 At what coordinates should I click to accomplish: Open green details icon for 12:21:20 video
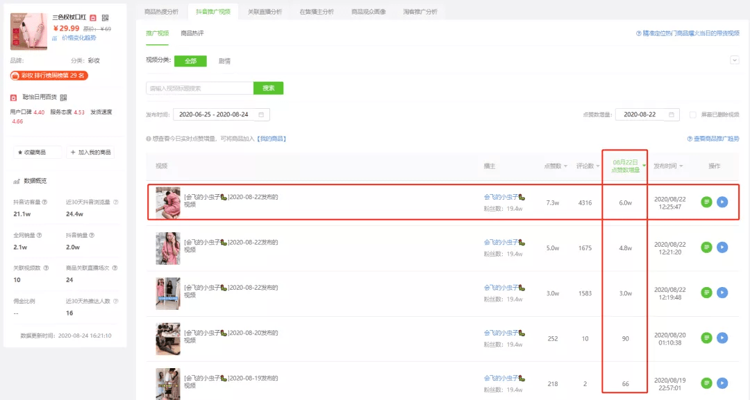[706, 247]
